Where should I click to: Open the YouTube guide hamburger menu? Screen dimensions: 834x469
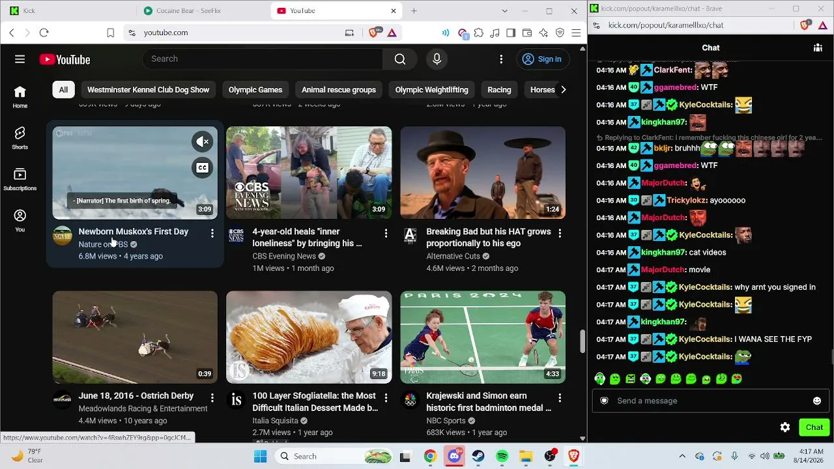[20, 59]
